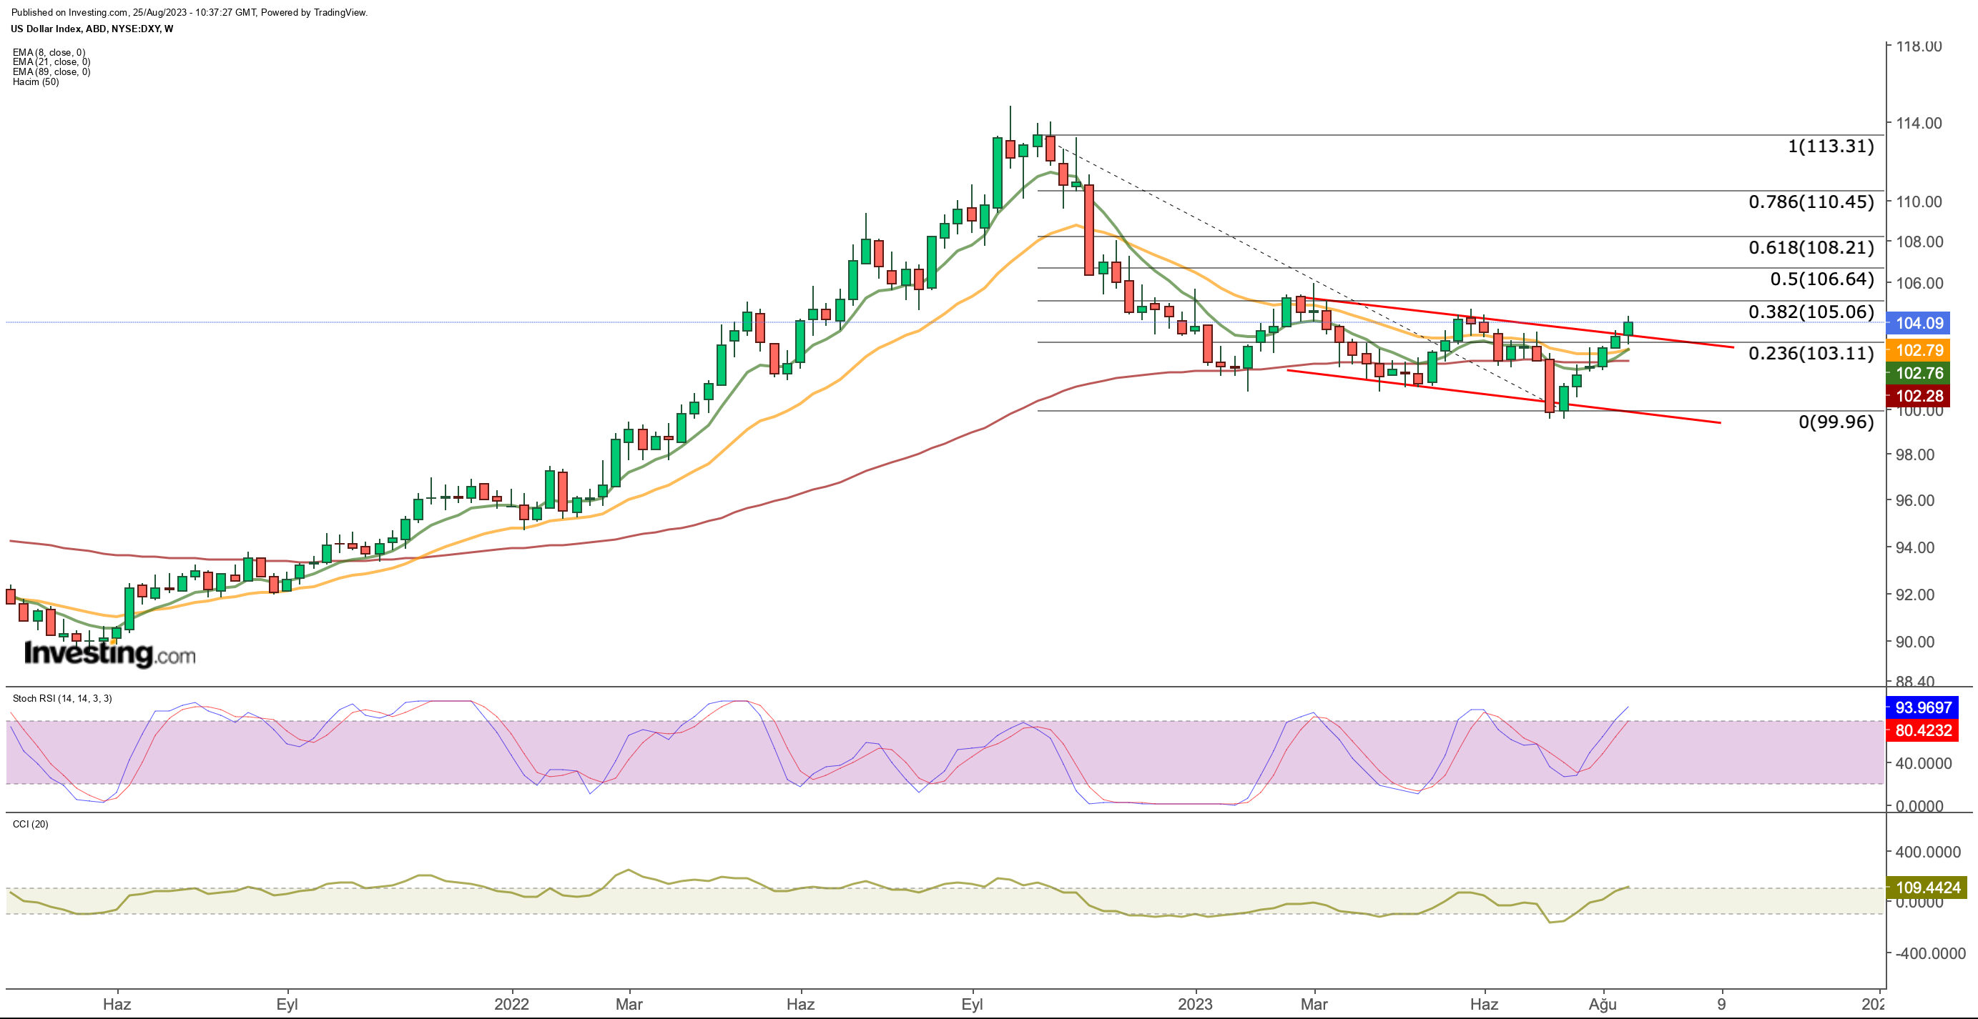Click the 118.00 price axis label
This screenshot has height=1019, width=1978.
[1919, 46]
